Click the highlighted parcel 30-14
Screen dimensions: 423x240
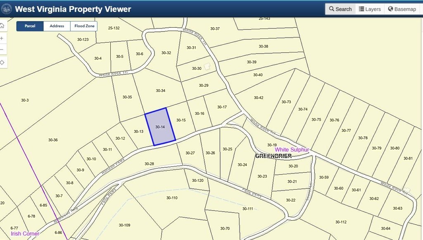160,127
